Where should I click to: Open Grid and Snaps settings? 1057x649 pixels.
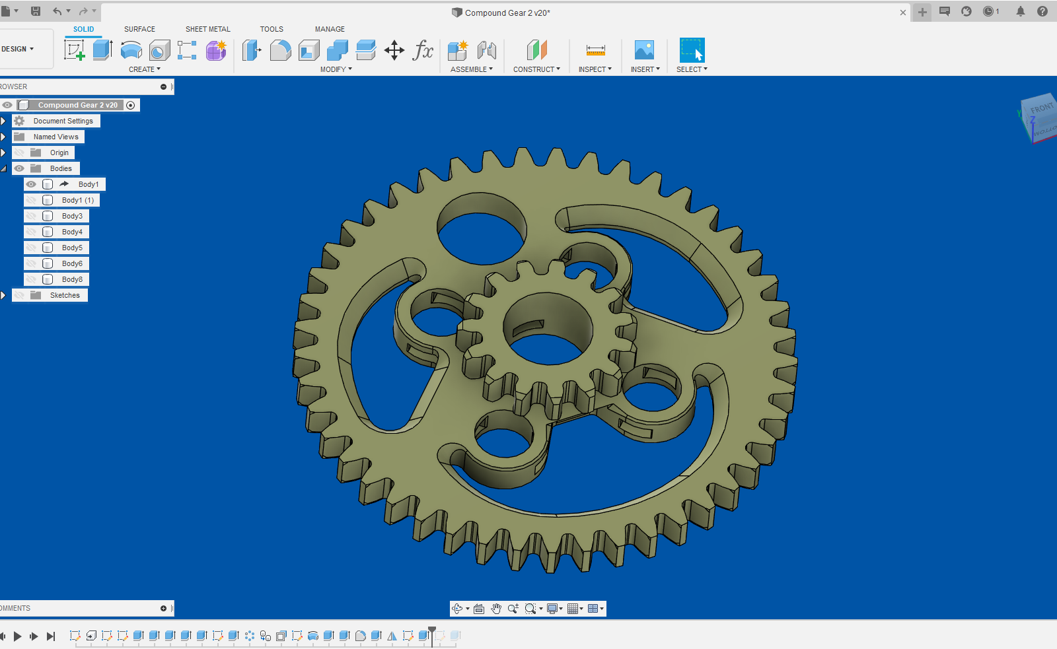(x=573, y=609)
